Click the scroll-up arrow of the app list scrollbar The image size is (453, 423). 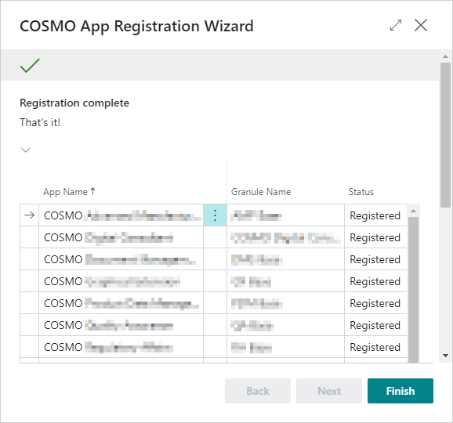(413, 211)
